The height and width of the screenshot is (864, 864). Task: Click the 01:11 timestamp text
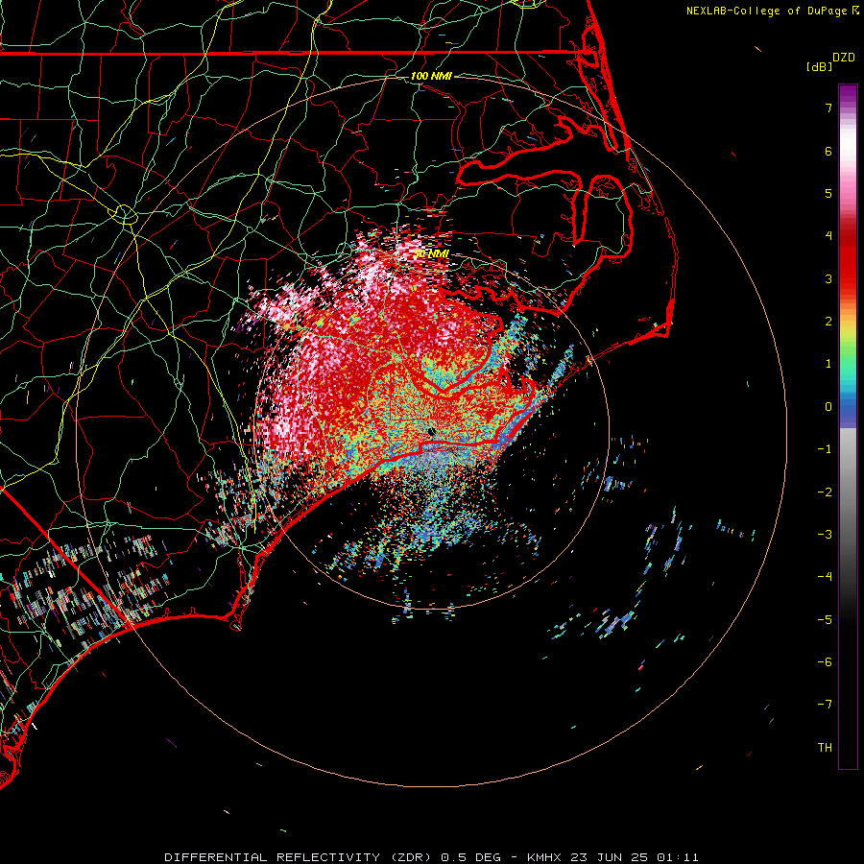point(676,857)
